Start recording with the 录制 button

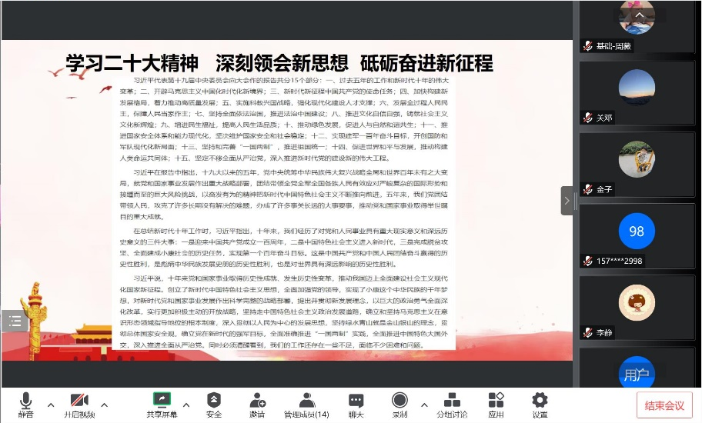pos(399,403)
